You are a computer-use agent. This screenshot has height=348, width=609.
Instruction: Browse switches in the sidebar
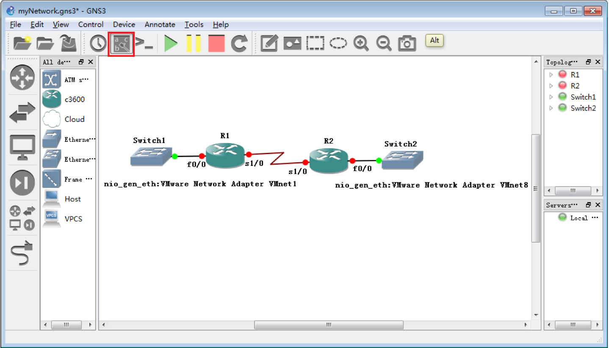(x=22, y=113)
